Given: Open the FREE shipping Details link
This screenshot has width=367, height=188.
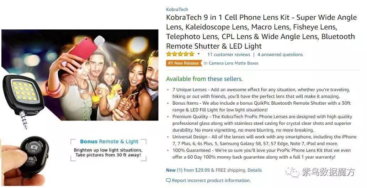Looking at the screenshot, I should coord(255,170).
